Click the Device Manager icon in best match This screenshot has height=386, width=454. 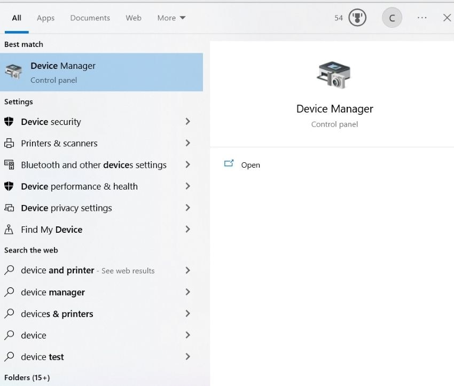click(x=13, y=72)
